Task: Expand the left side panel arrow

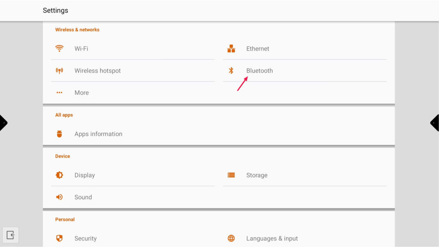Action: coord(3,123)
